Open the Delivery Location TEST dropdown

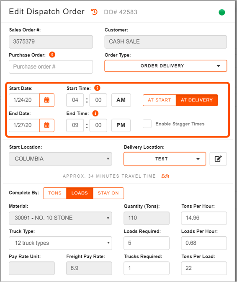[165, 159]
